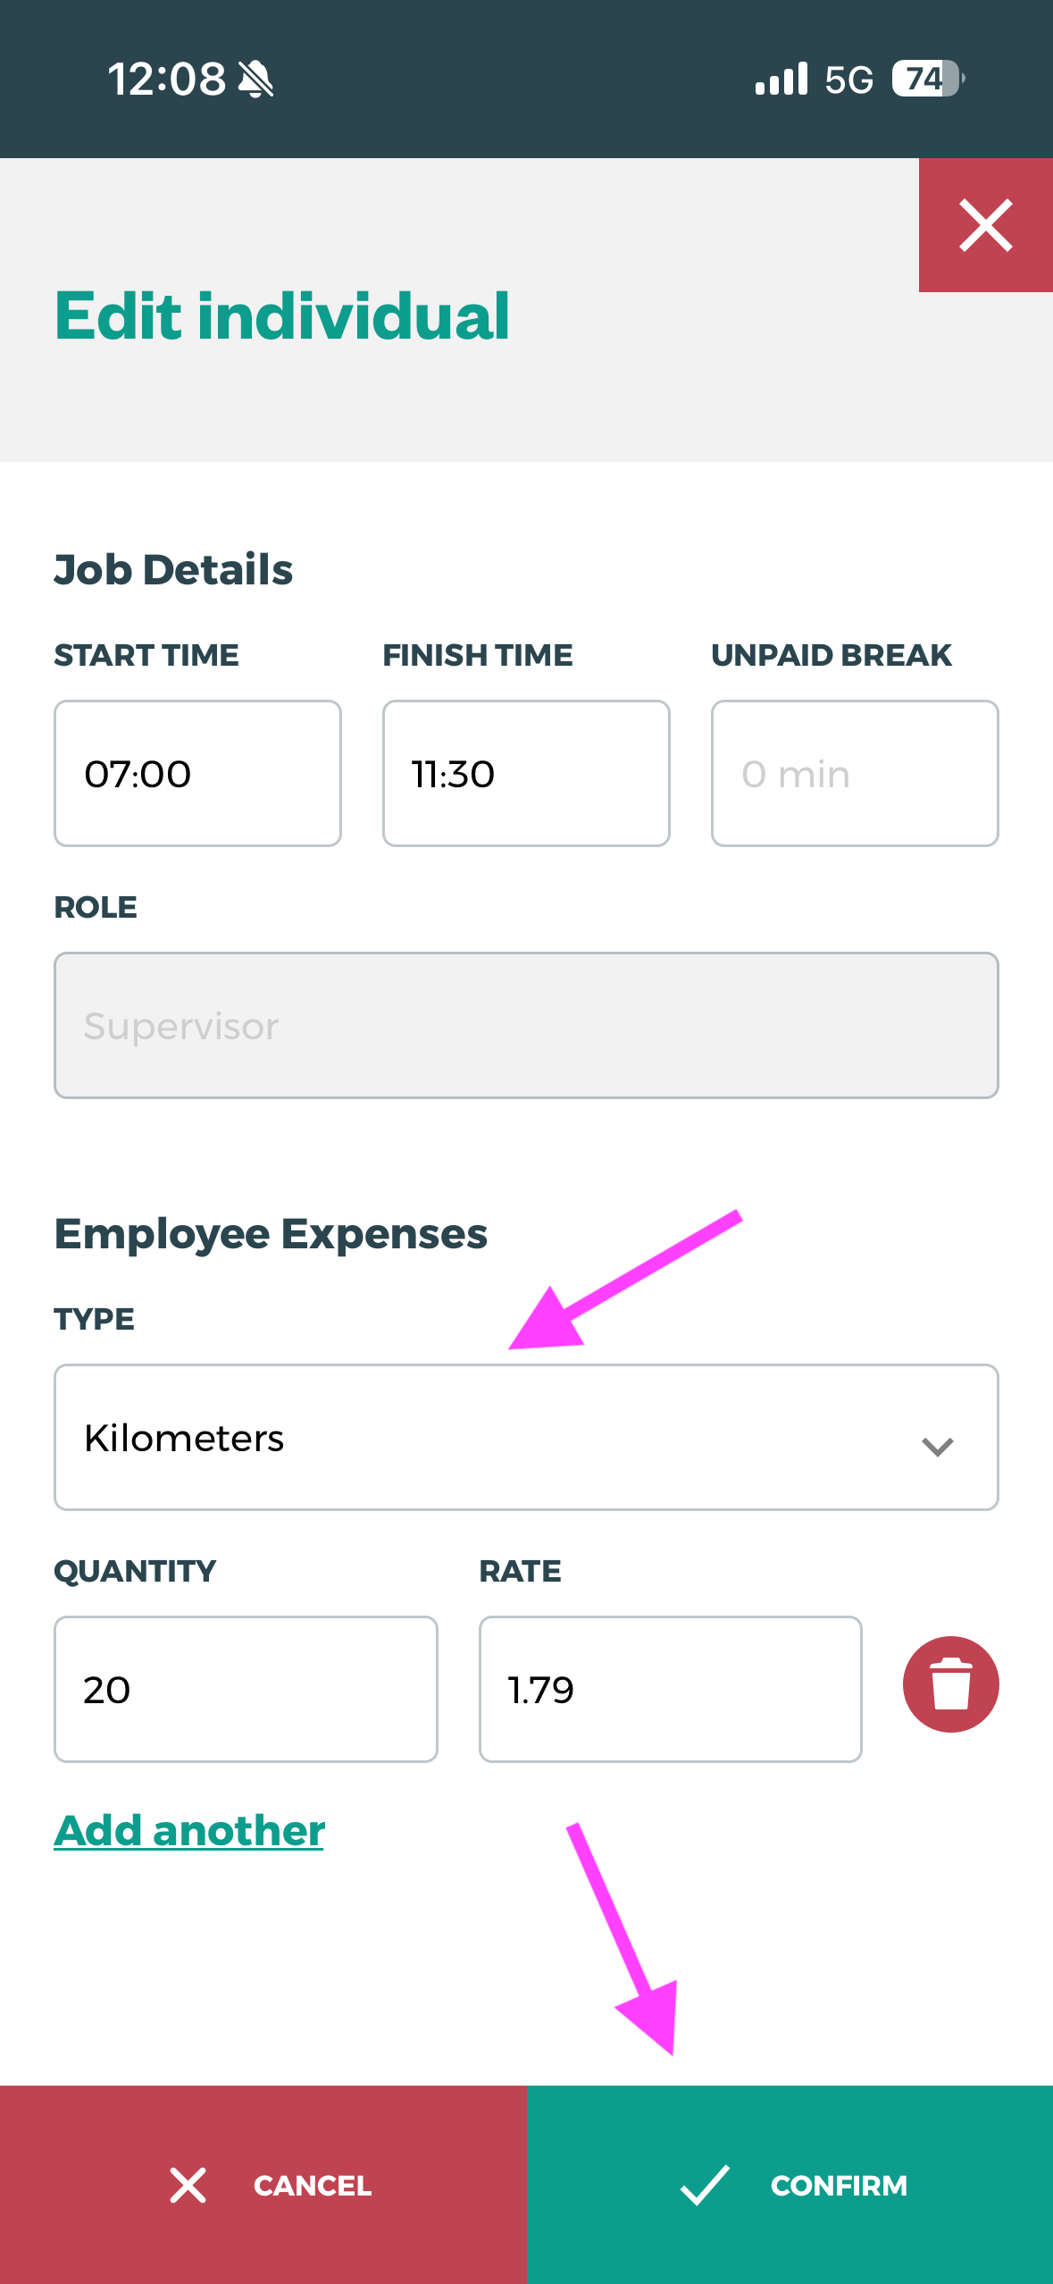Edit the Start Time field 07:00
1053x2284 pixels.
point(197,773)
